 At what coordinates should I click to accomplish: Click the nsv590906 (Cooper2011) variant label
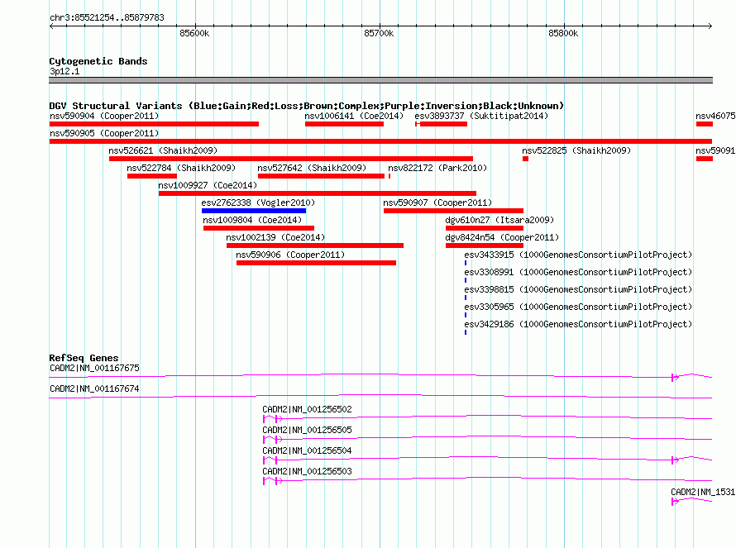[x=290, y=255]
